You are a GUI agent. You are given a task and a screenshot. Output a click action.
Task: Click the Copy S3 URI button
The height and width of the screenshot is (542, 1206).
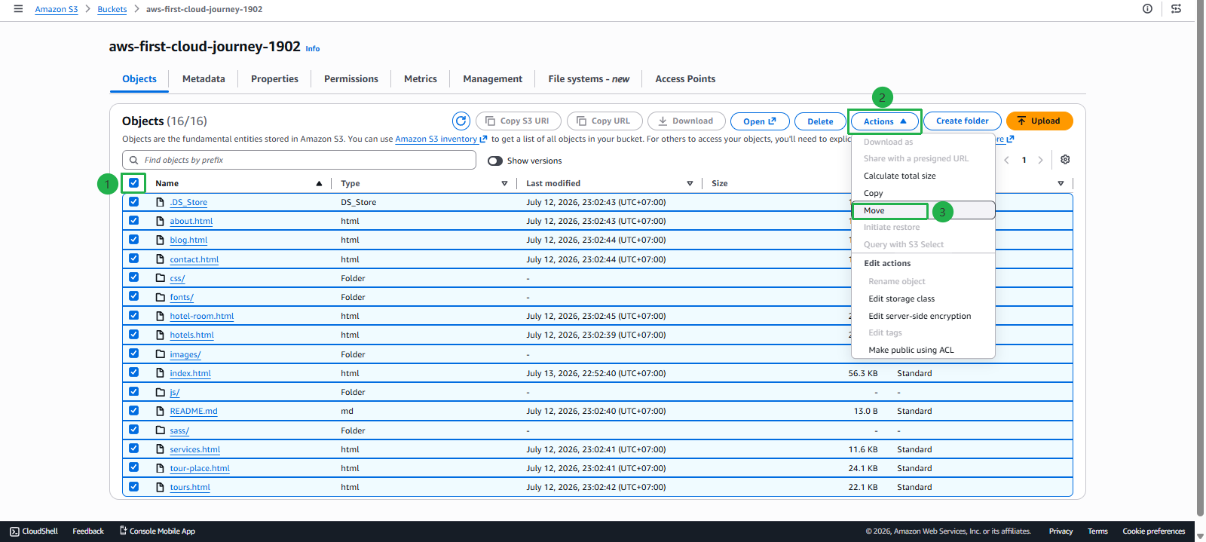519,121
